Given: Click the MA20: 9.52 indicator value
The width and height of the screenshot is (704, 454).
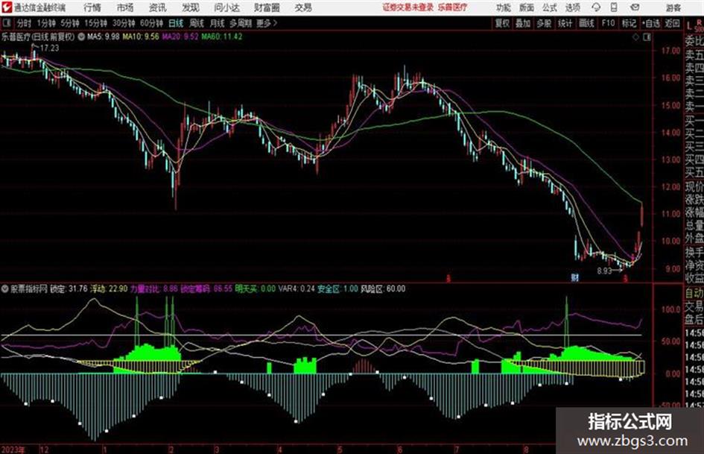Looking at the screenshot, I should (180, 37).
